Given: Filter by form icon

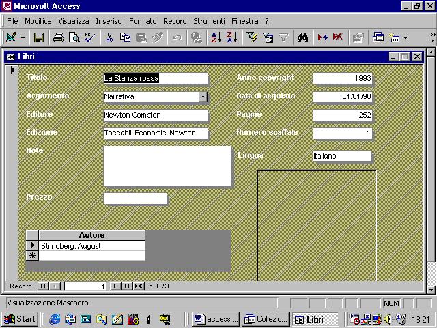Looking at the screenshot, I should pyautogui.click(x=268, y=38).
